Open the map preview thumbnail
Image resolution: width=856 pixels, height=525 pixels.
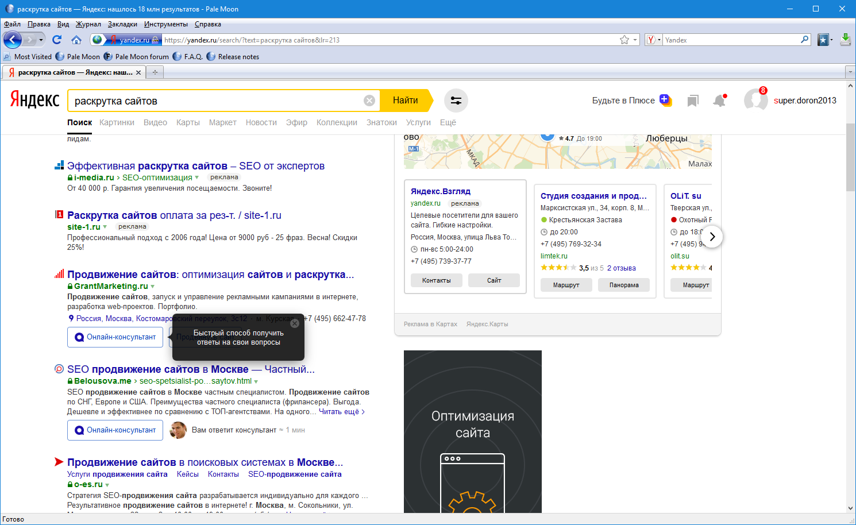[x=558, y=152]
